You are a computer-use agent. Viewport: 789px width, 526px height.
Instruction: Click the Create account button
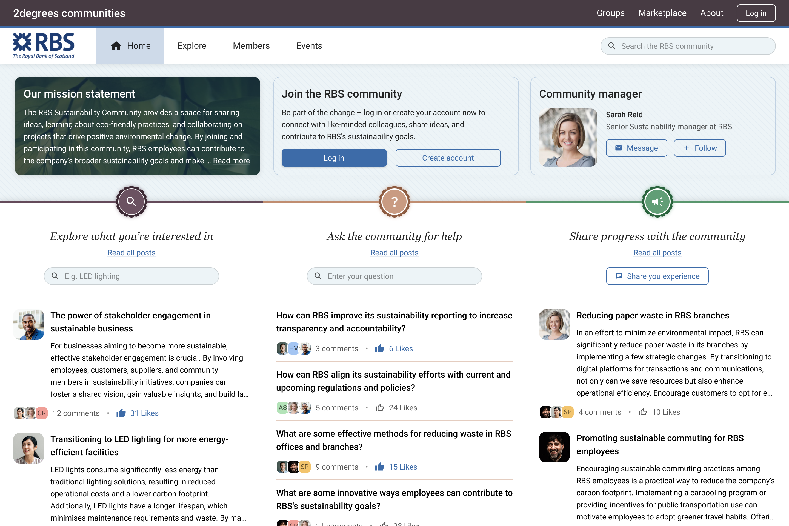[x=448, y=158]
